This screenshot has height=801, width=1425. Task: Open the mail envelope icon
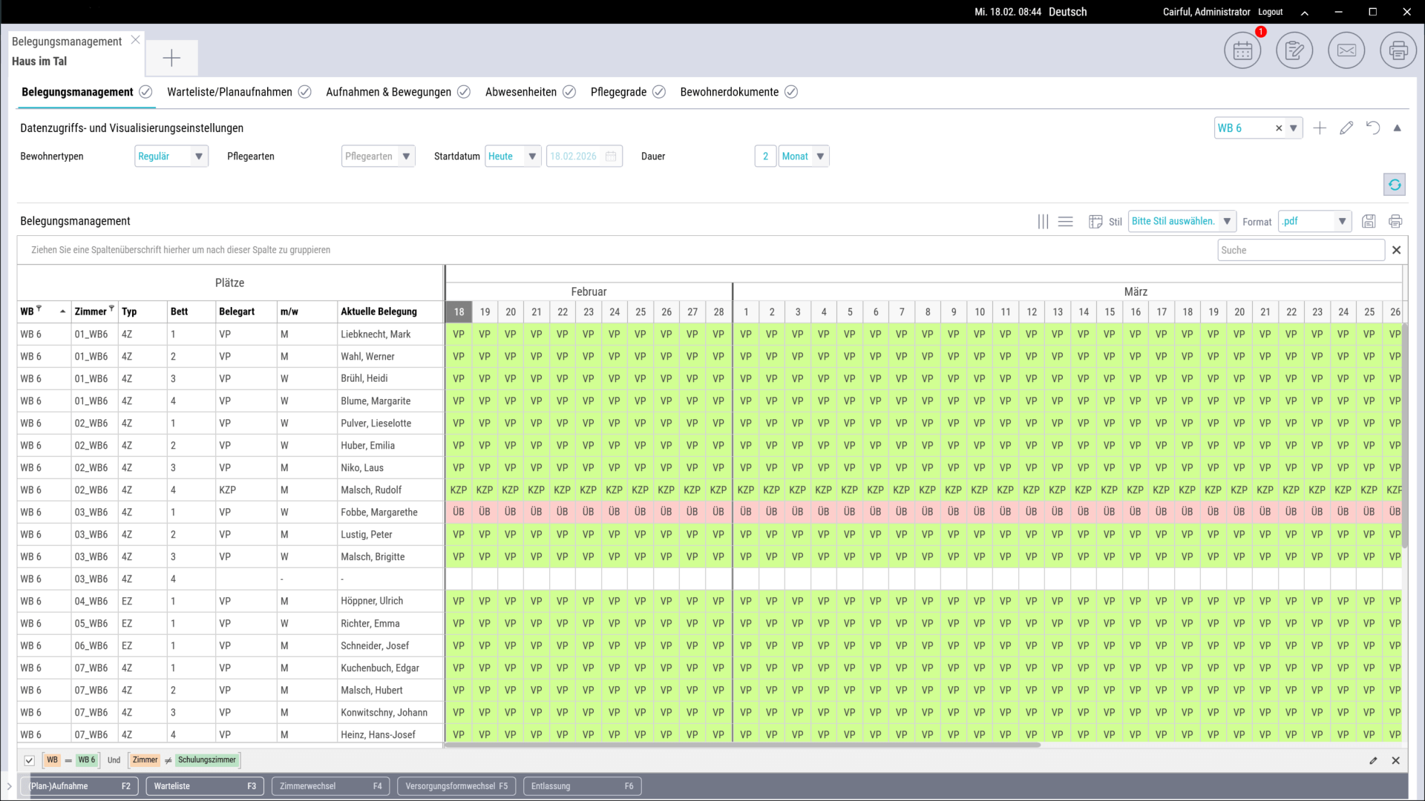click(x=1346, y=50)
